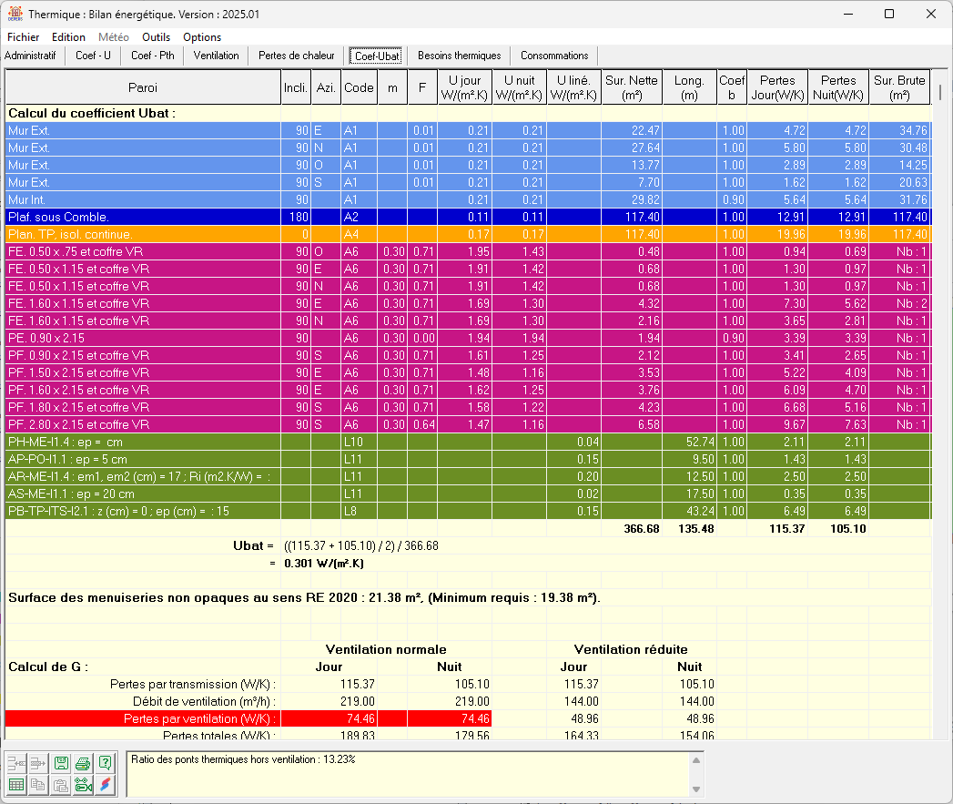Open the Consommations tab
This screenshot has width=953, height=804.
click(x=554, y=55)
